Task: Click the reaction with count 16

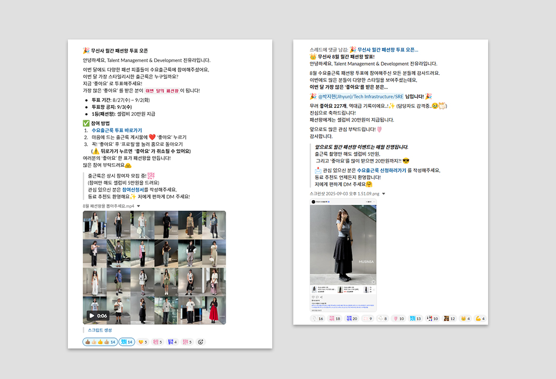Action: pyautogui.click(x=317, y=318)
